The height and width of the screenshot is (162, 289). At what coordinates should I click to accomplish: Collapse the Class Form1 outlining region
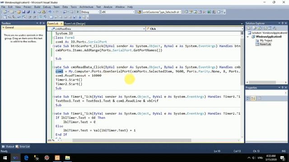pyautogui.click(x=53, y=38)
